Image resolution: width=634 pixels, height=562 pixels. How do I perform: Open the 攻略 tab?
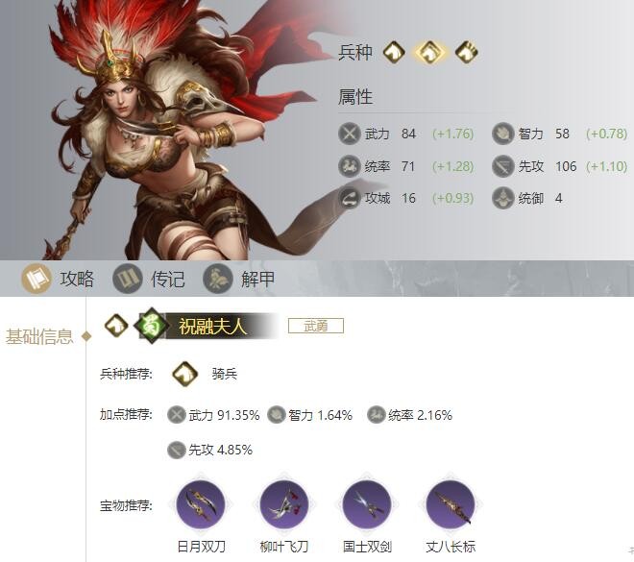[x=58, y=279]
